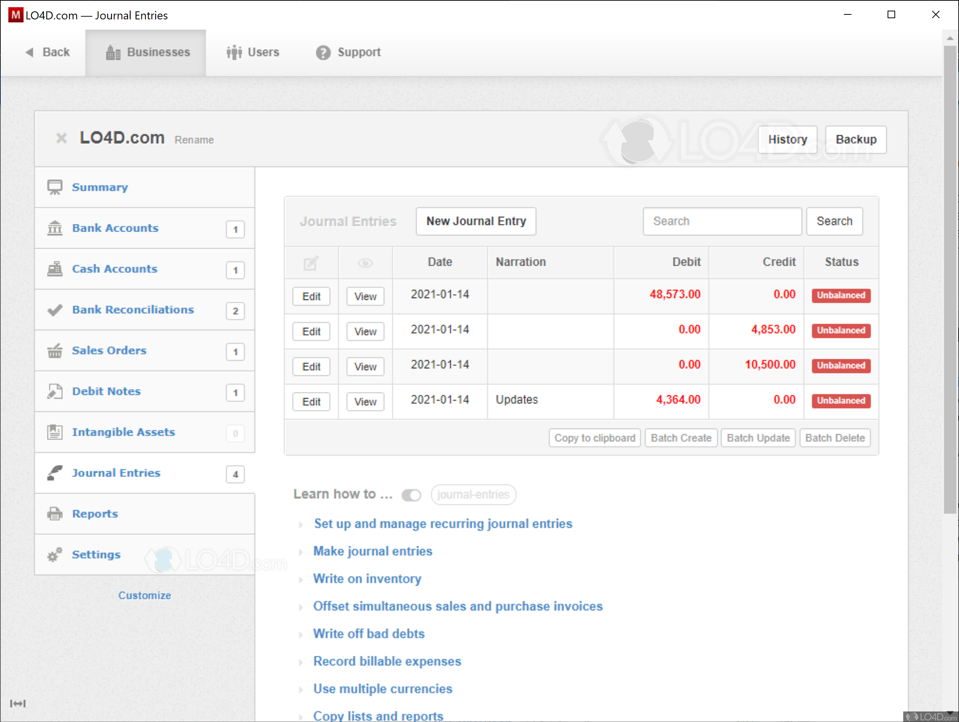Click the Manager M logo in title bar

(15, 15)
